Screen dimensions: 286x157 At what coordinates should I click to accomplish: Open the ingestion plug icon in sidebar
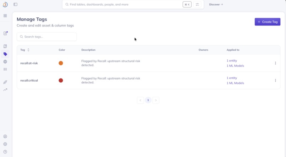pyautogui.click(x=5, y=82)
